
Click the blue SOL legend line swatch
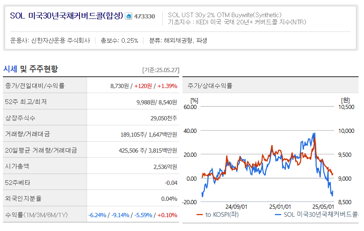click(x=278, y=215)
